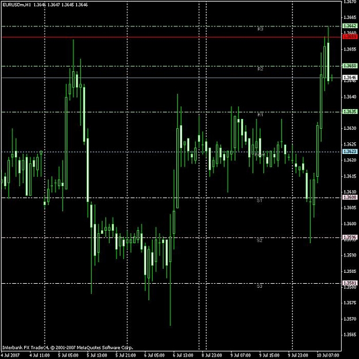Click the 9 Jul 07:00 time label
Screen dimensions: 359x359
pos(241,356)
